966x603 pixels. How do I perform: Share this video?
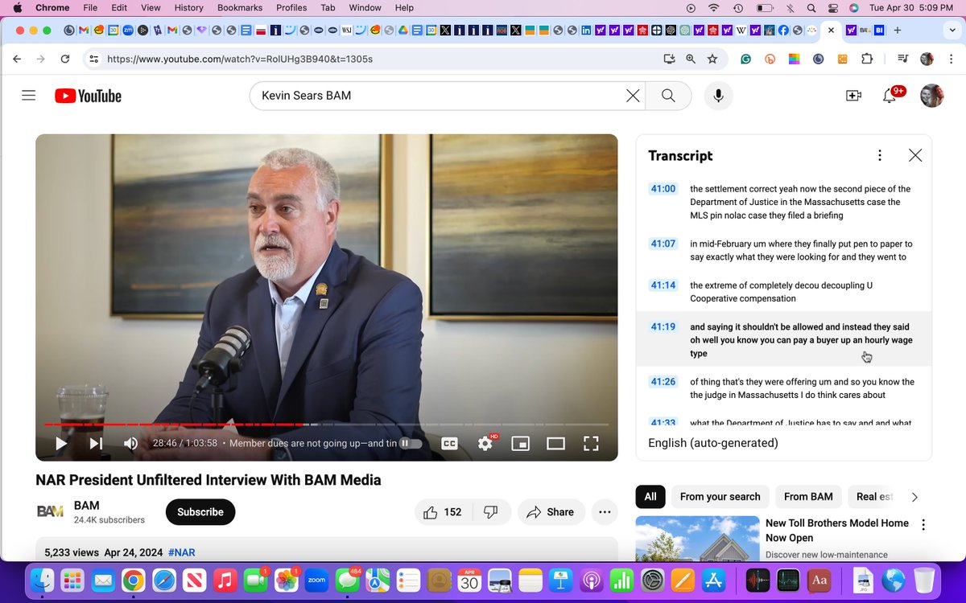tap(551, 512)
